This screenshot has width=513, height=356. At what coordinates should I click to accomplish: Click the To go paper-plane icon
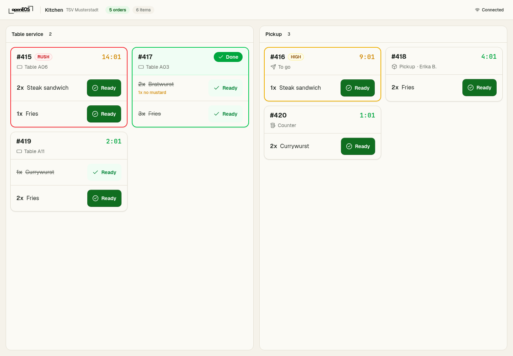[273, 67]
